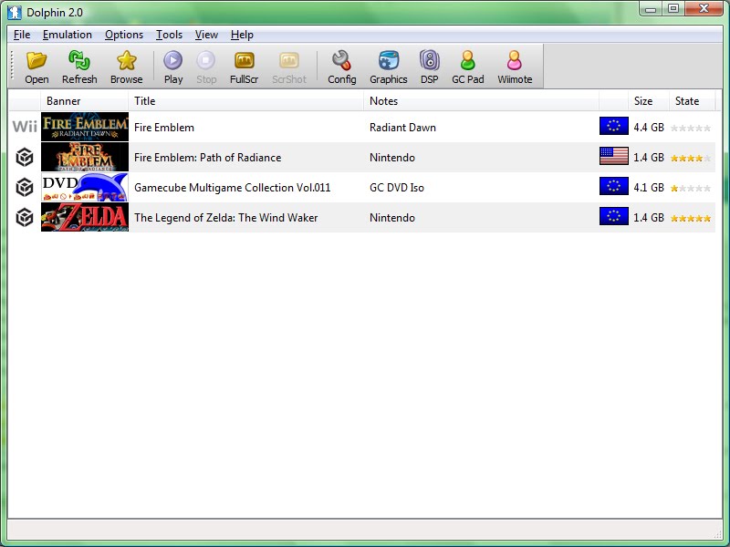The width and height of the screenshot is (730, 547).
Task: Click the '4.1 GB' size value
Action: click(x=649, y=188)
